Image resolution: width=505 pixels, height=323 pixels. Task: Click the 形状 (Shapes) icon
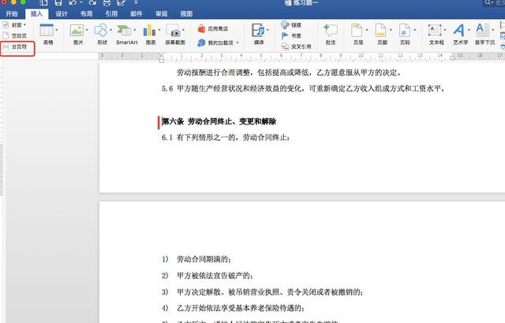pos(101,30)
